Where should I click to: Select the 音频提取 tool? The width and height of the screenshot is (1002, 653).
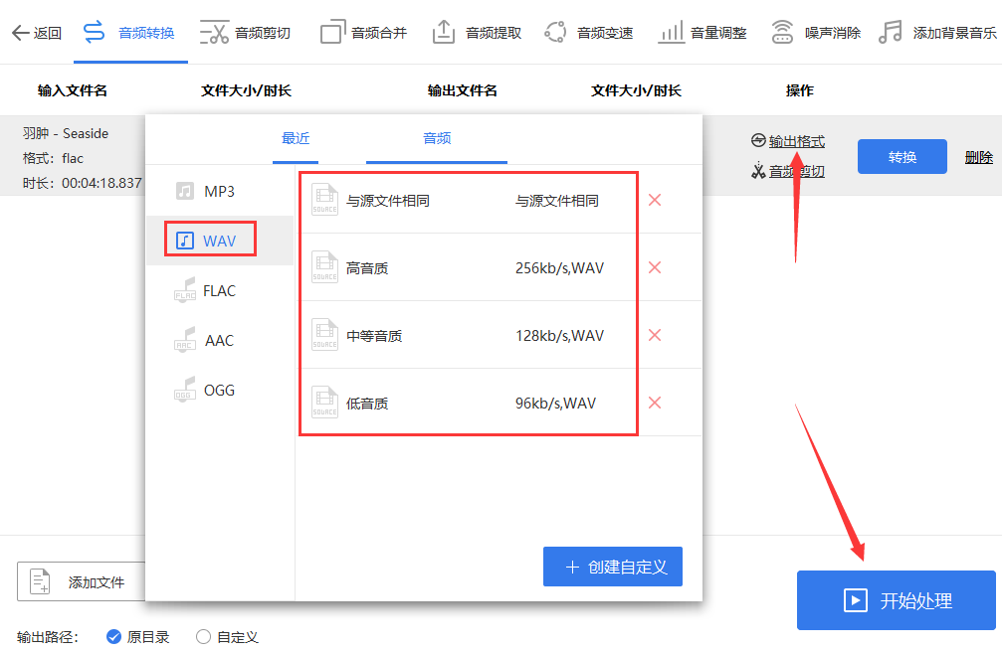click(480, 31)
